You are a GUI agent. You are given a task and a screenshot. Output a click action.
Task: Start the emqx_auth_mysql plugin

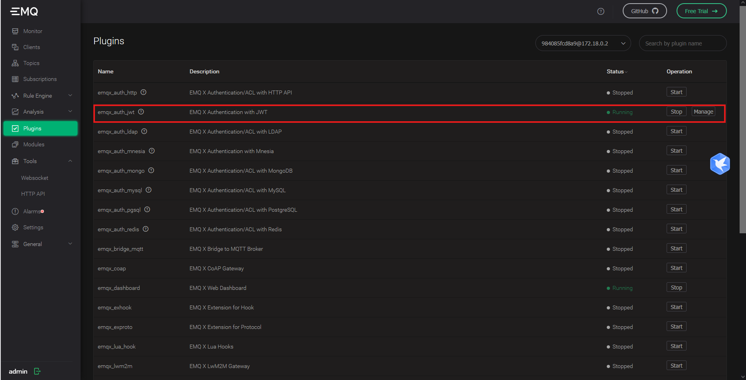pyautogui.click(x=676, y=190)
